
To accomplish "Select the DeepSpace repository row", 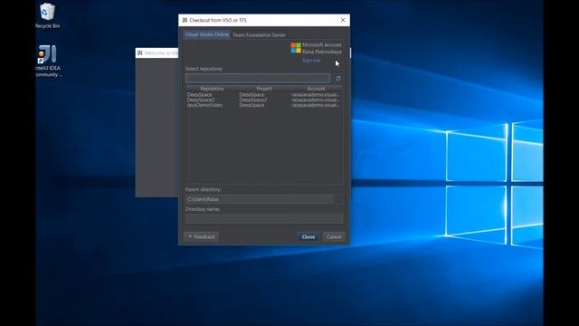I will tap(264, 94).
